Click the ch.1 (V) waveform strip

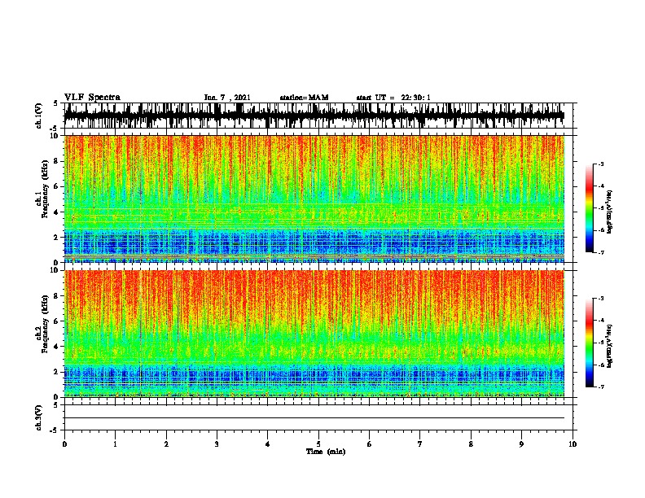tap(314, 116)
